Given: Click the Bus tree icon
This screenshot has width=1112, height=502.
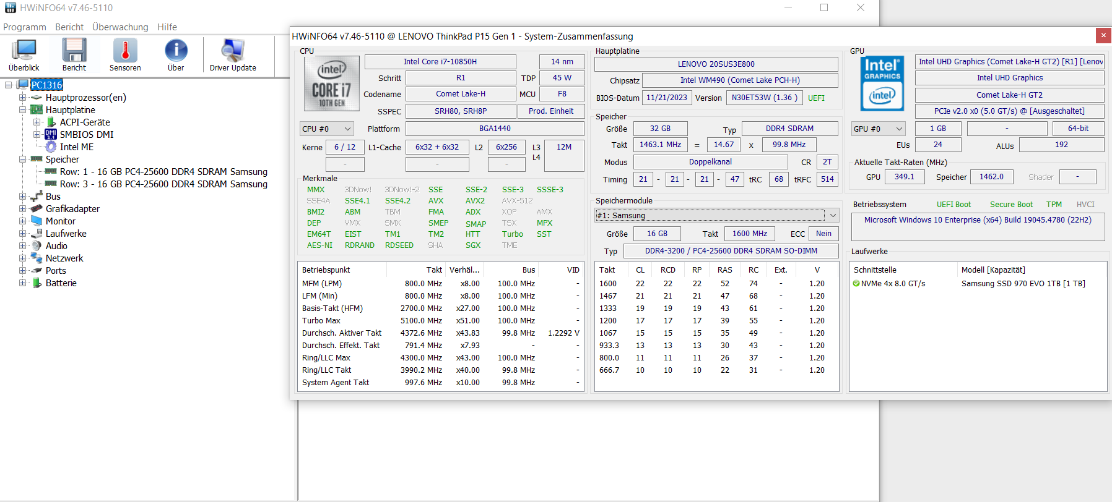Looking at the screenshot, I should click(x=37, y=196).
